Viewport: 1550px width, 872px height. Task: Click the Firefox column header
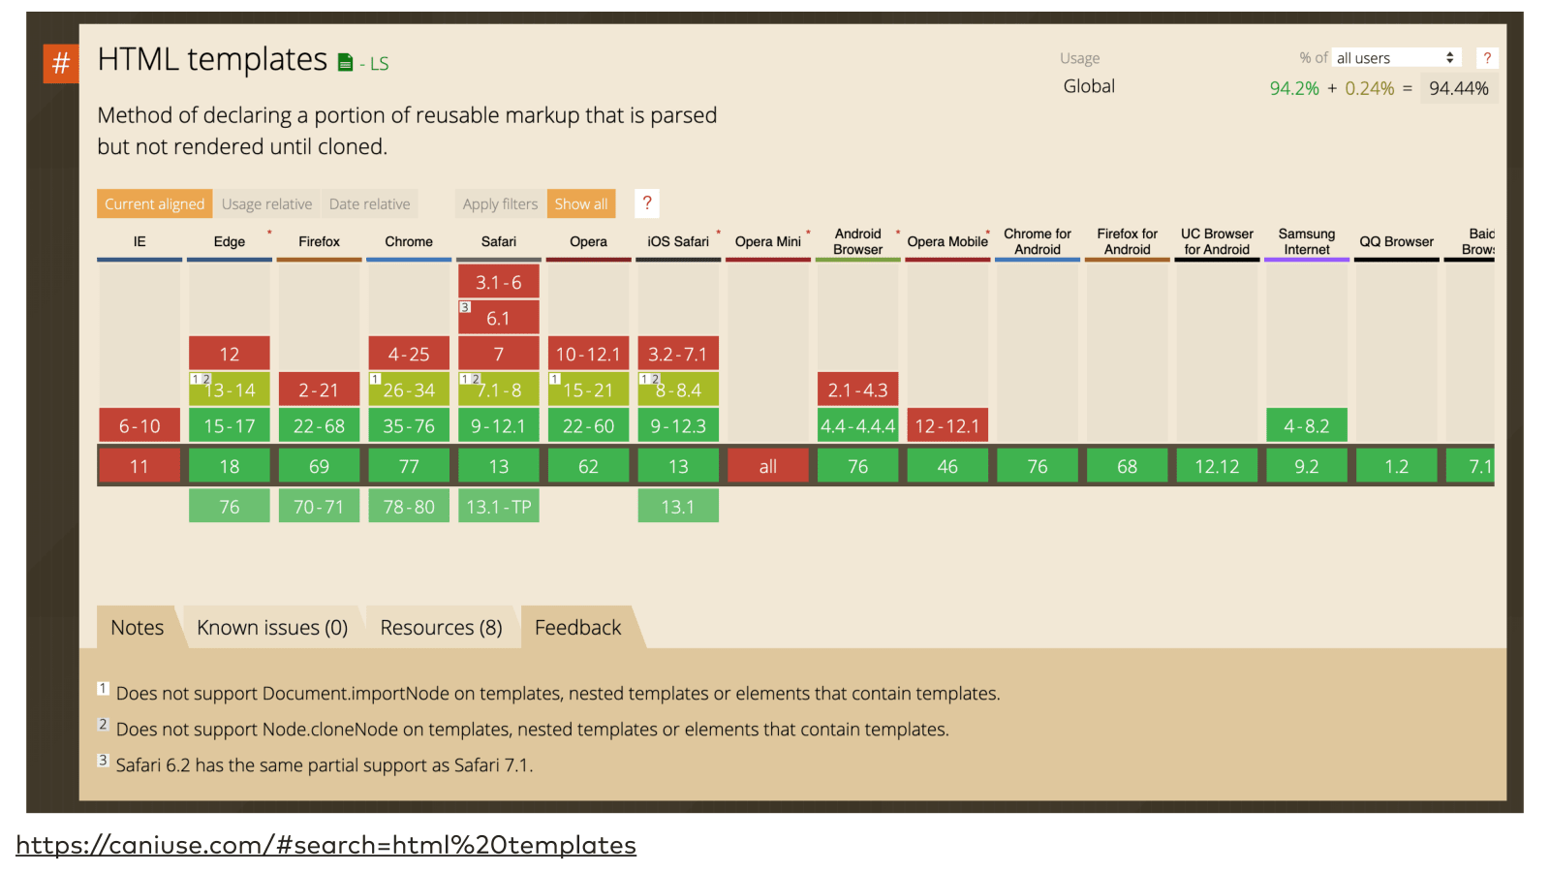pyautogui.click(x=319, y=241)
